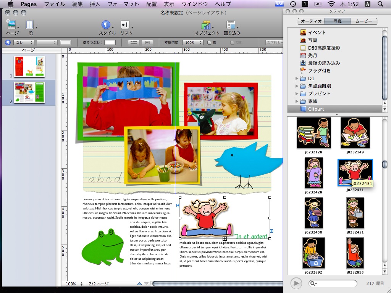Open the blank popup next to なし
The height and width of the screenshot is (293, 391).
click(x=47, y=43)
